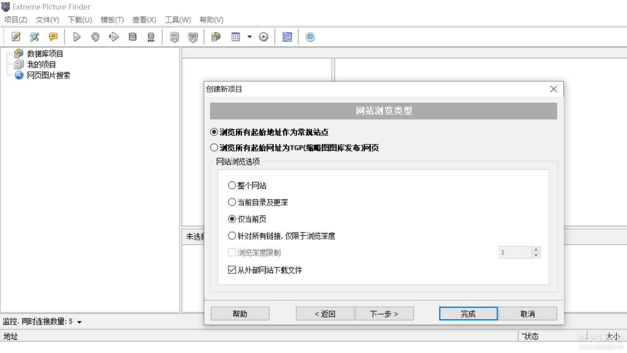Increase browse depth with the up stepper arrow

click(x=536, y=249)
